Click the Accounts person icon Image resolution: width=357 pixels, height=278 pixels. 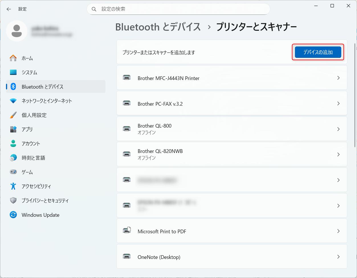tap(13, 144)
